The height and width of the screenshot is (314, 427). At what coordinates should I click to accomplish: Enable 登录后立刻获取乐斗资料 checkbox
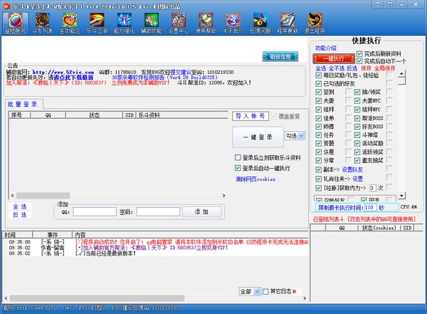click(x=238, y=157)
